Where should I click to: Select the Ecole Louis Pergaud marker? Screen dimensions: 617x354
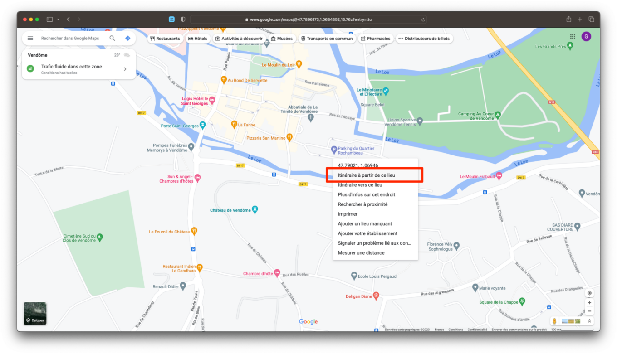click(x=354, y=276)
